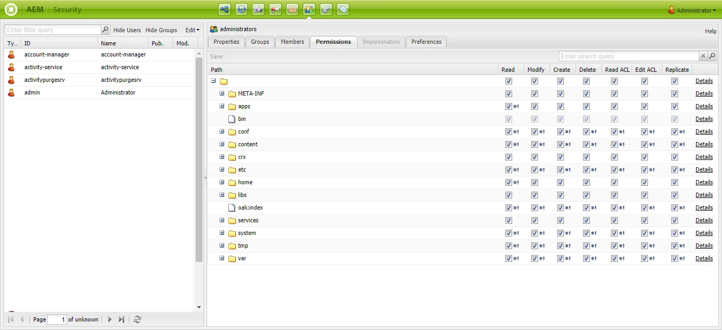Toggle Replicate checkbox for etc

tap(674, 169)
